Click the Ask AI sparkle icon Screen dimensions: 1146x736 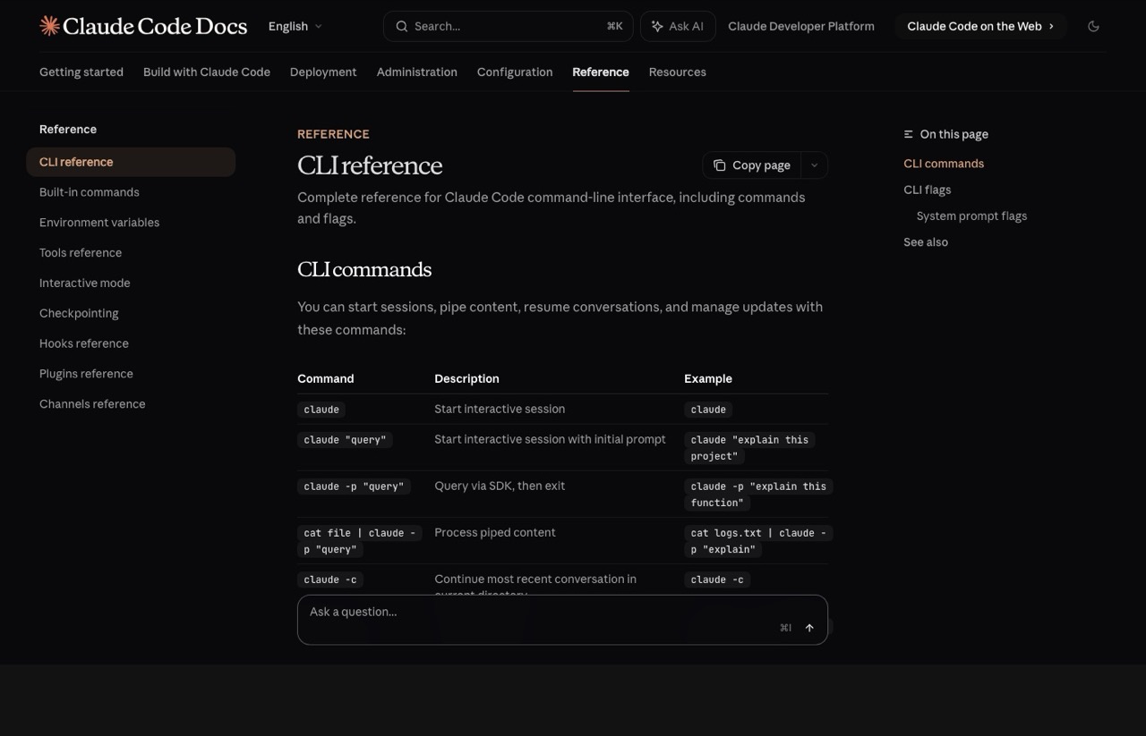point(657,26)
